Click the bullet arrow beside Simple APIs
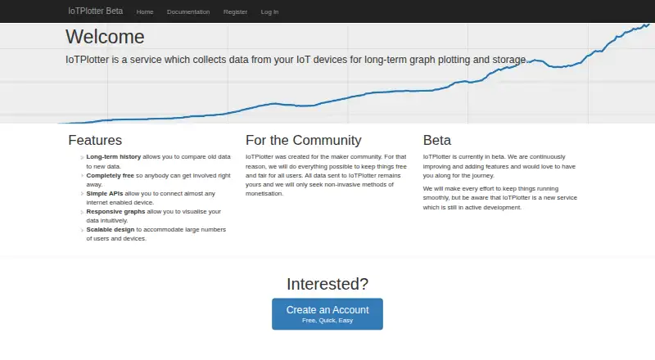655x360 pixels. pos(83,194)
